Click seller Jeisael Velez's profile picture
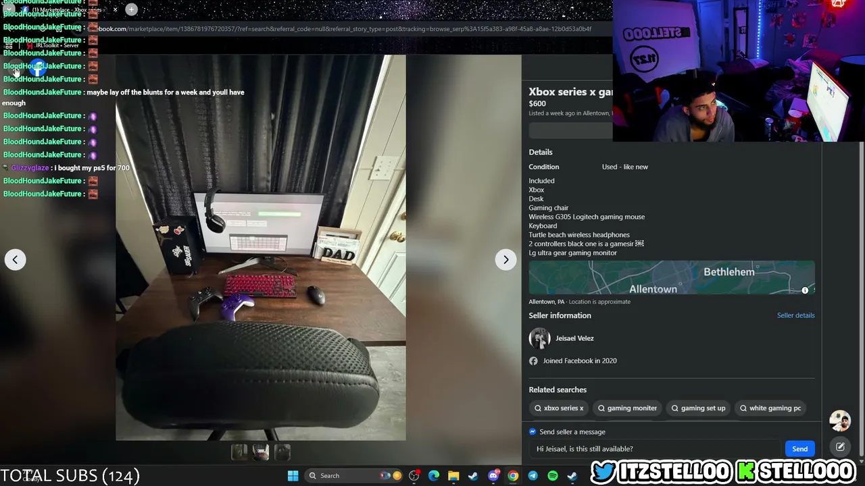865x486 pixels. point(539,338)
